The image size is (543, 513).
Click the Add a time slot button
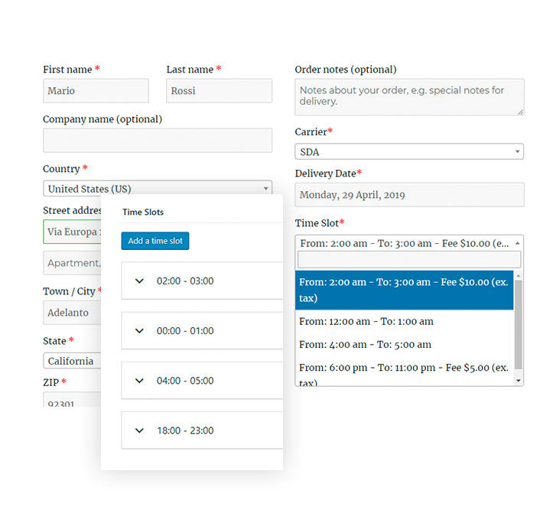(x=155, y=241)
